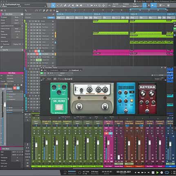Toggle monitor on the selected Intro Bass track
The width and height of the screenshot is (176, 176).
coord(40,54)
